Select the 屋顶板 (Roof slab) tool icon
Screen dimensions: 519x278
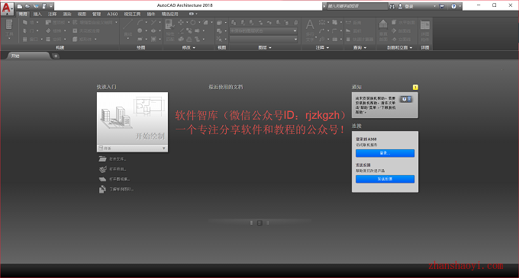pyautogui.click(x=48, y=22)
